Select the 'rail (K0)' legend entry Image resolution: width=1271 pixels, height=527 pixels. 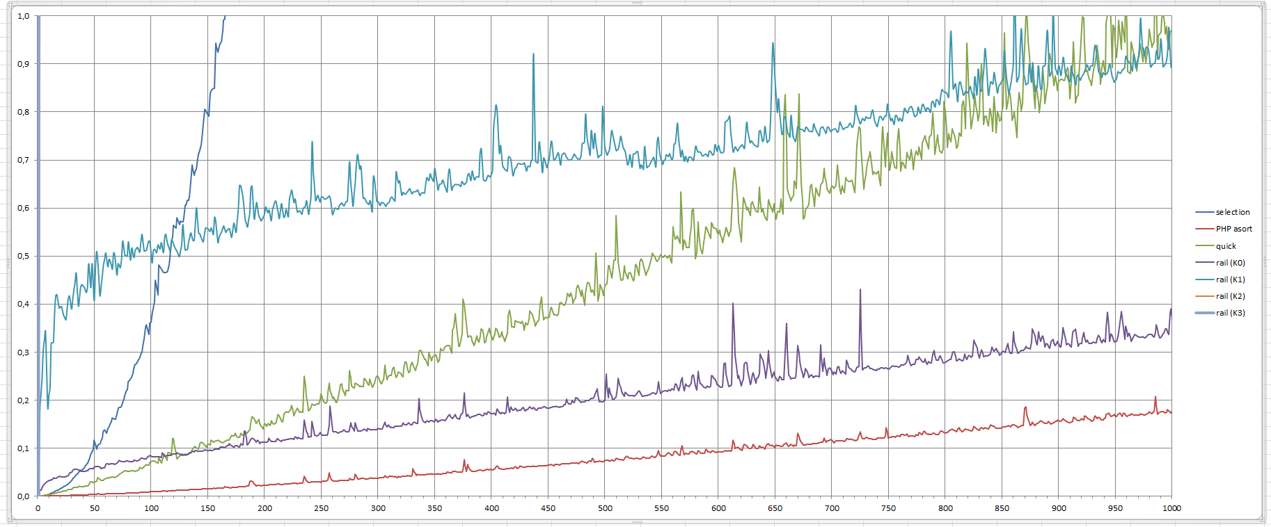pos(1220,263)
